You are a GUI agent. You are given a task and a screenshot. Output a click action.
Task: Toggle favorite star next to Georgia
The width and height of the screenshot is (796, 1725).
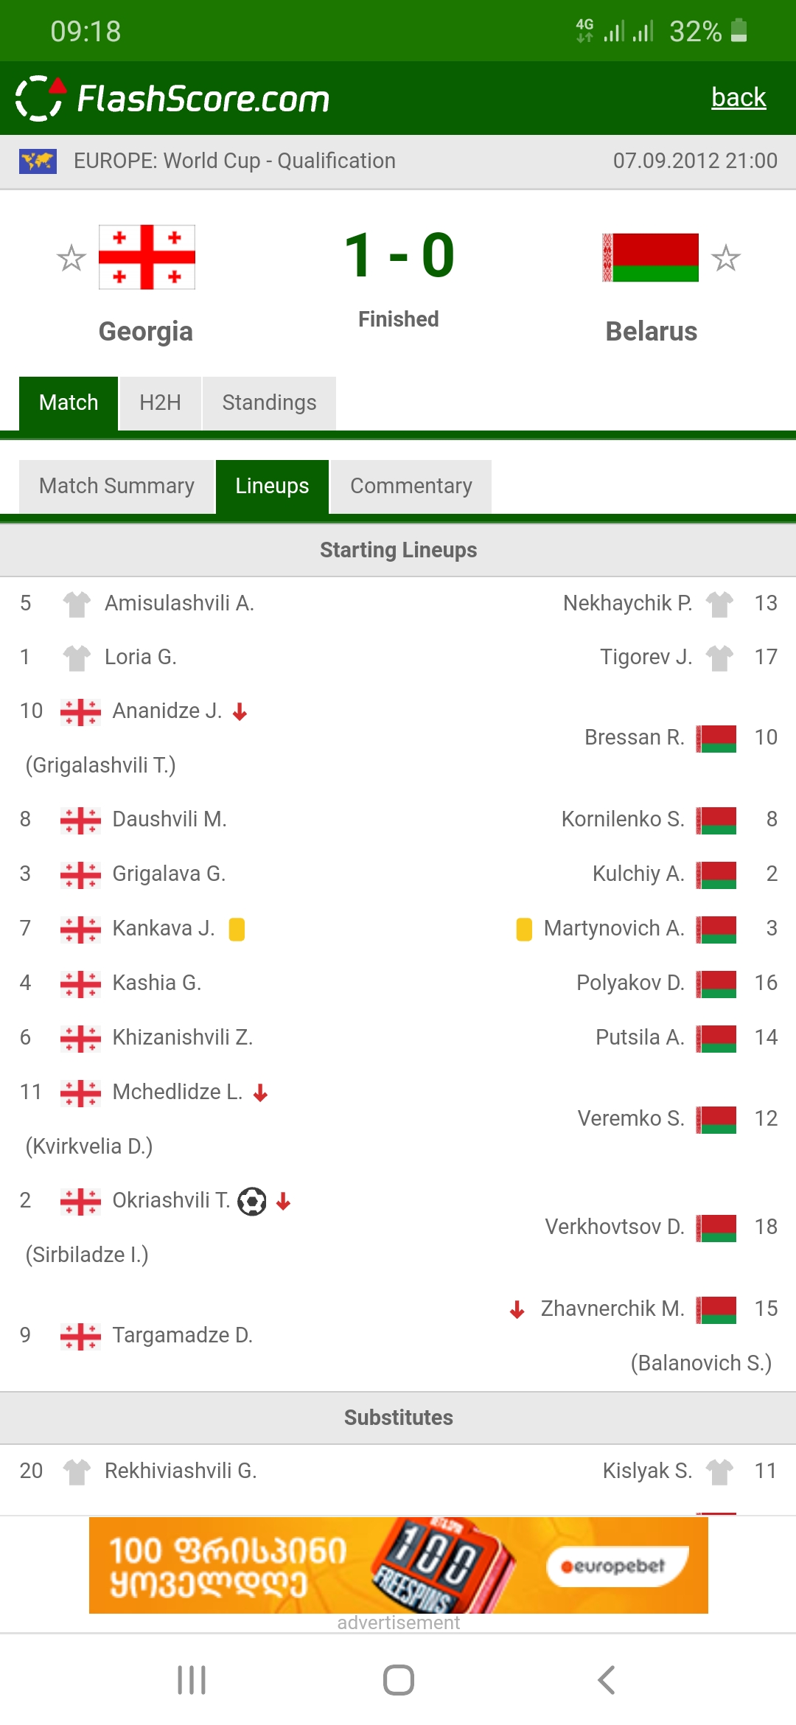click(71, 258)
